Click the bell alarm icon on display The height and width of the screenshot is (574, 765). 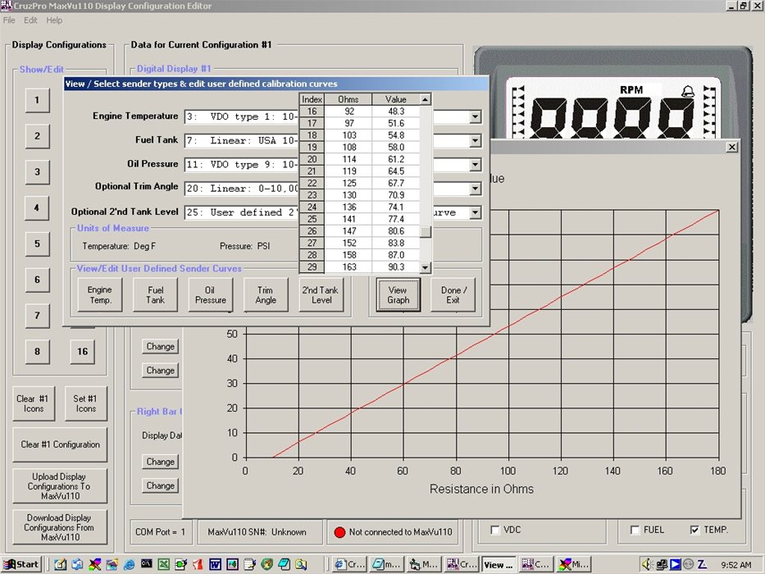(x=688, y=91)
